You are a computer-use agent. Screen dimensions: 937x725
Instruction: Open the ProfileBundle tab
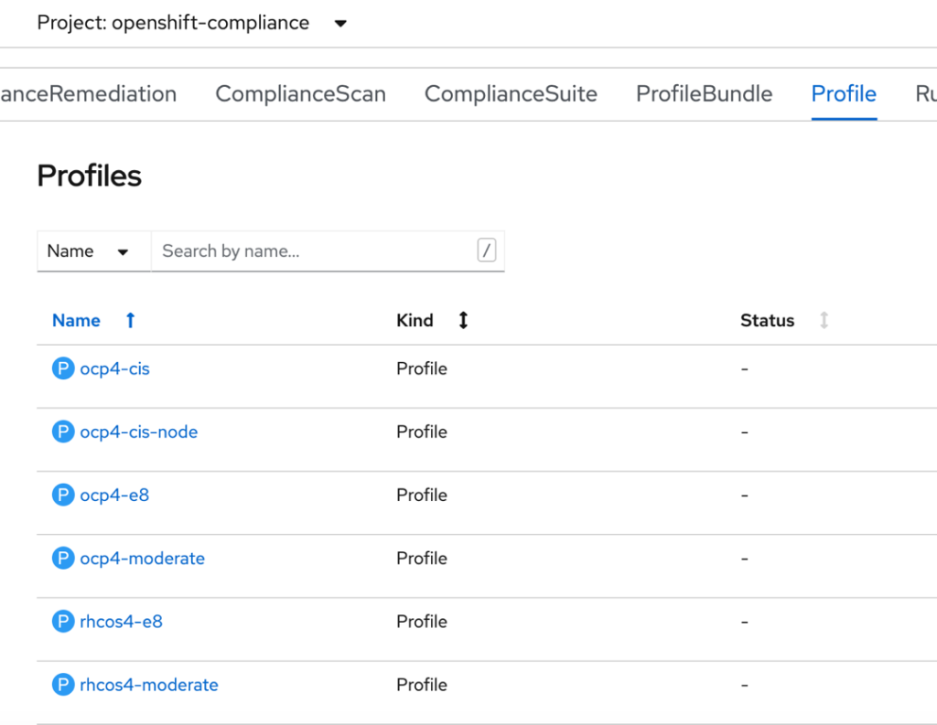click(704, 94)
